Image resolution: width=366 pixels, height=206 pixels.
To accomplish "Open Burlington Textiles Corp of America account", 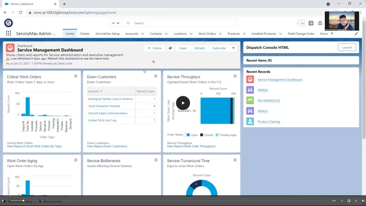I will tap(110, 99).
